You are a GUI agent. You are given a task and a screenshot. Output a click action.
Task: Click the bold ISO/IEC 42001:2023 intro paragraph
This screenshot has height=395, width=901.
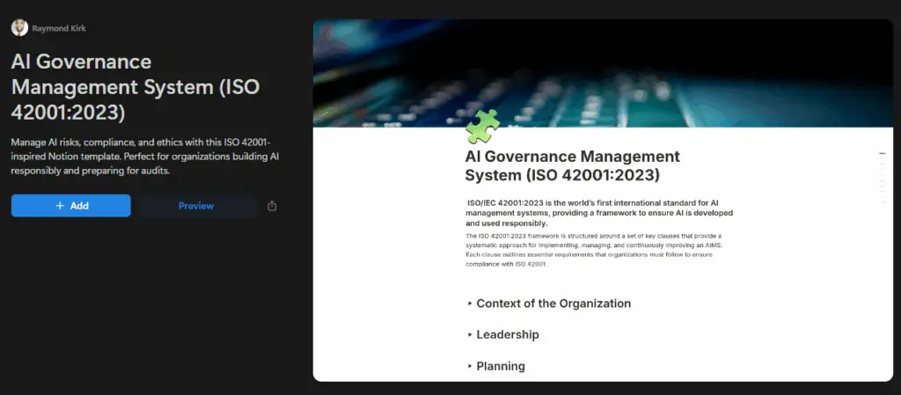[598, 213]
